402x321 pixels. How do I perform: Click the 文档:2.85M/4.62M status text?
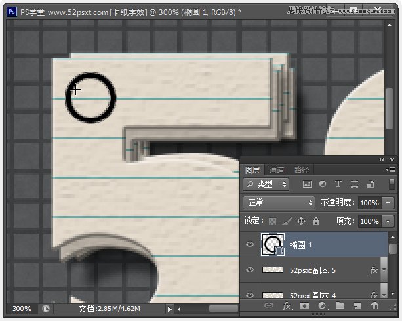click(x=110, y=309)
